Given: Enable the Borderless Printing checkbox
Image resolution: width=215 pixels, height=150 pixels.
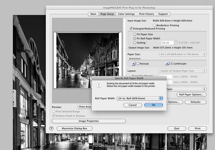Looking at the screenshot, I should coord(154,25).
